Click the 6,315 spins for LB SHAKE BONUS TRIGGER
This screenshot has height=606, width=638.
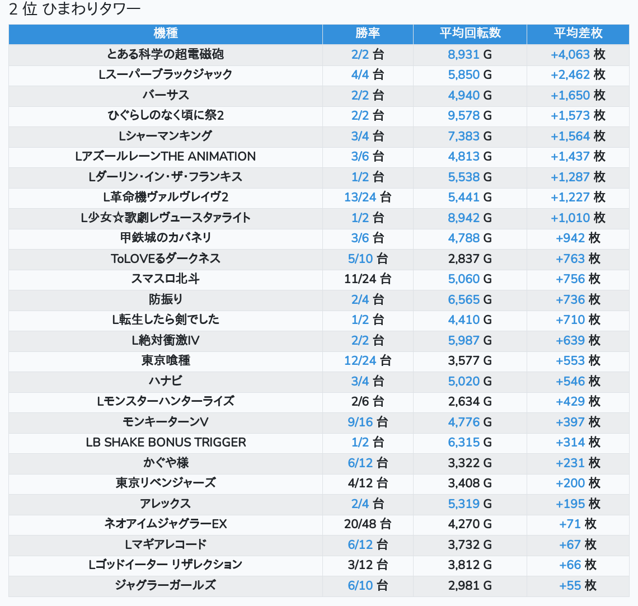[463, 443]
